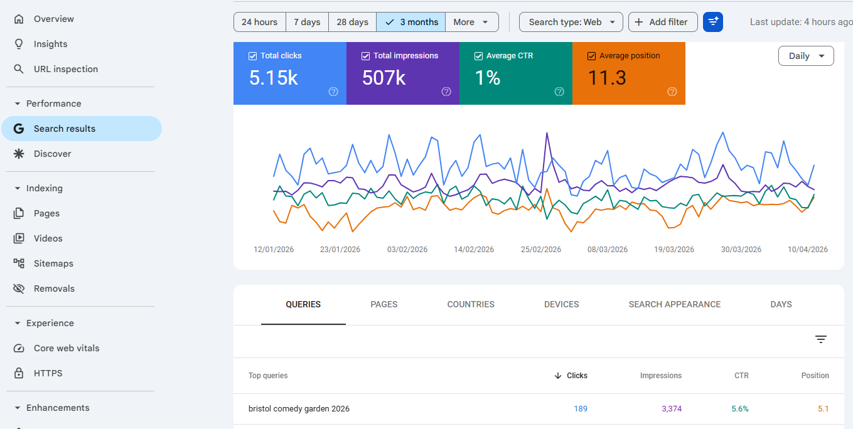Click the 189 clicks value
The width and height of the screenshot is (853, 429).
coord(581,409)
